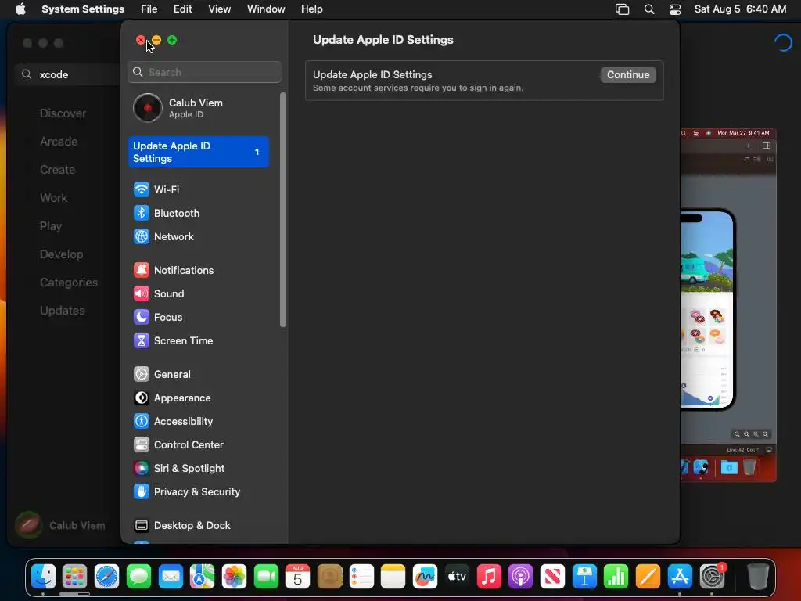Open Trash from the Dock
Viewport: 801px width, 601px height.
758,577
